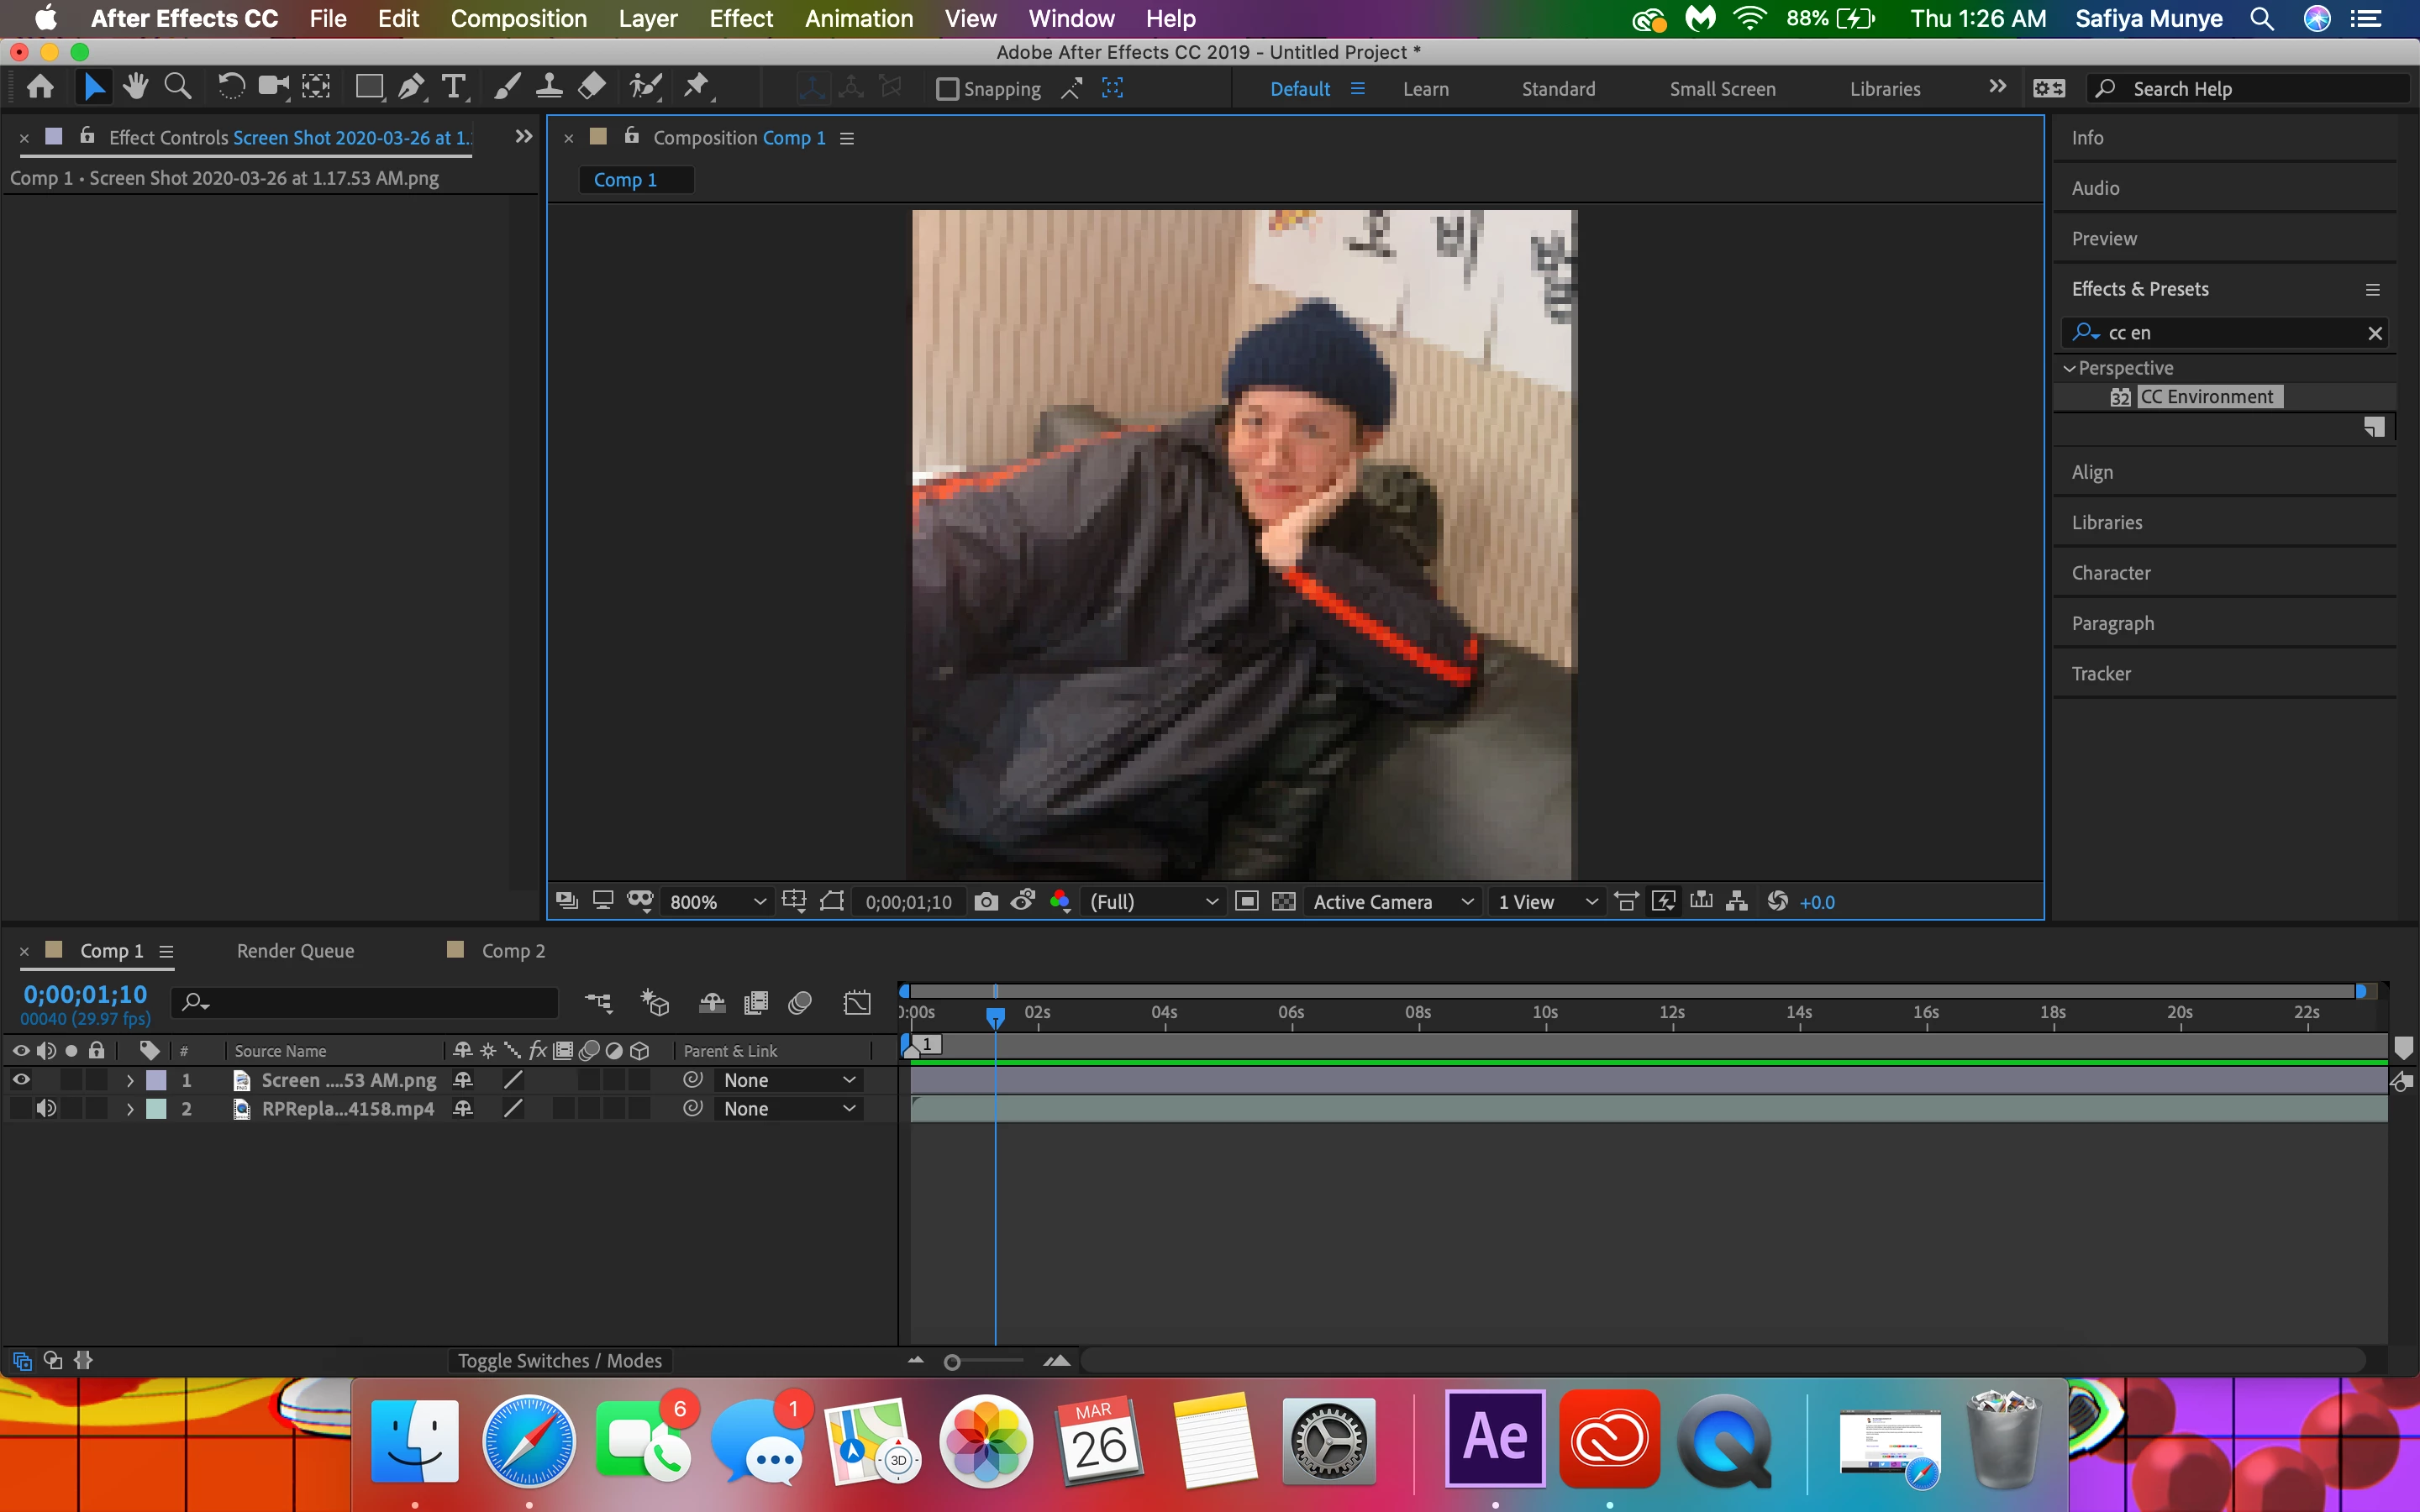Click Toggle Switches / Modes button

(x=559, y=1361)
